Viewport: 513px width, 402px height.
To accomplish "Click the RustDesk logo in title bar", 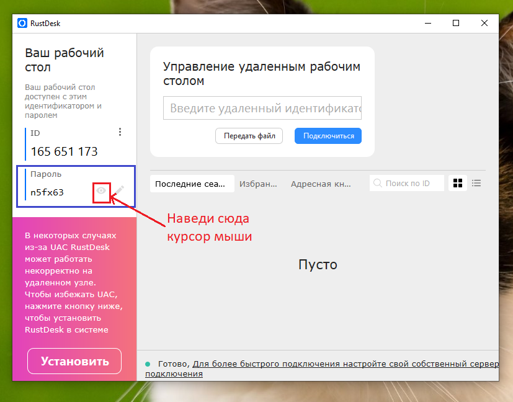I will coord(22,23).
